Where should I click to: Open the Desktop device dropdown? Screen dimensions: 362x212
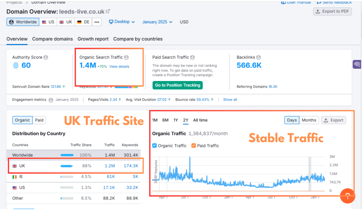(122, 22)
